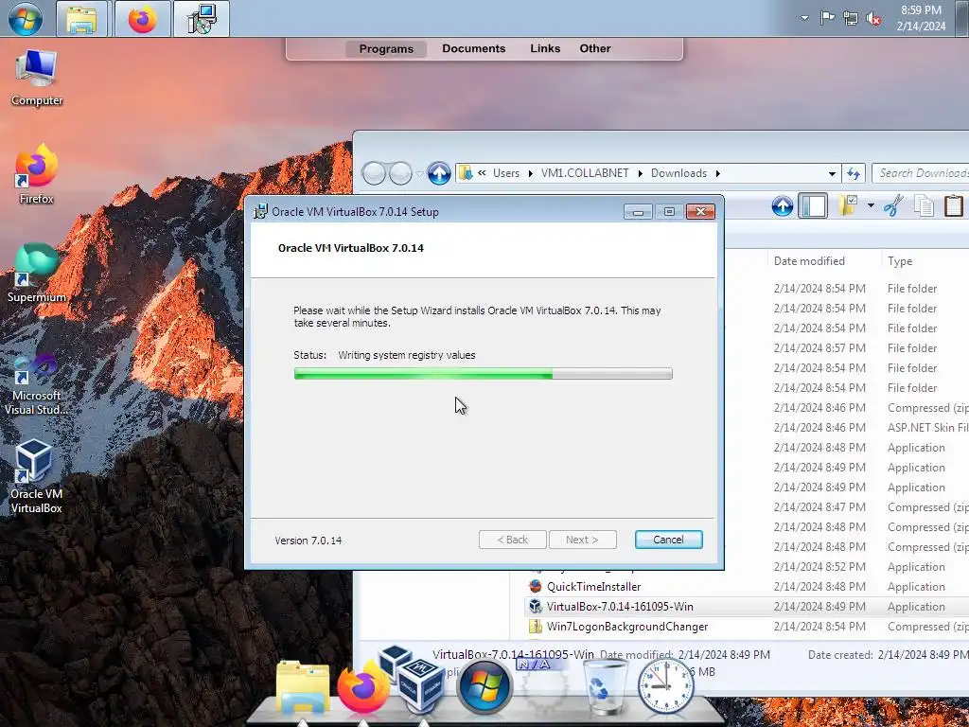969x727 pixels.
Task: Select the Computer desktop icon
Action: click(x=37, y=79)
